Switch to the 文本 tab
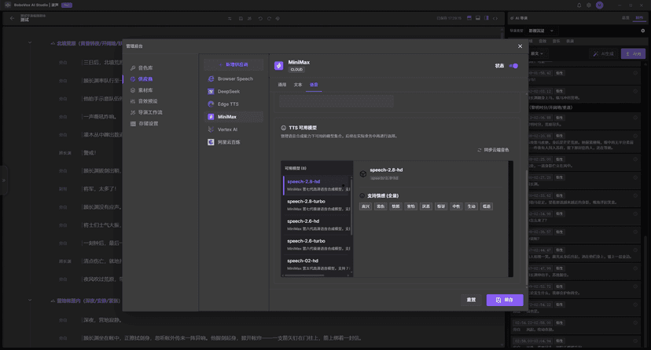 [x=298, y=85]
